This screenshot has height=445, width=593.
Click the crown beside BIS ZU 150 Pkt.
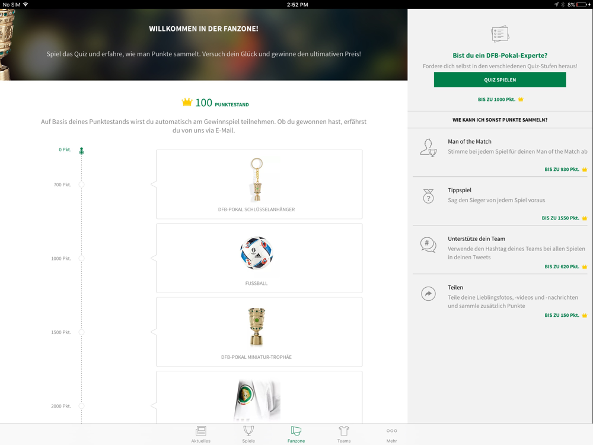pos(584,315)
